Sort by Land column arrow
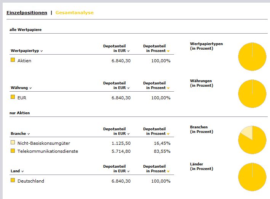The width and height of the screenshot is (270, 199). [22, 171]
